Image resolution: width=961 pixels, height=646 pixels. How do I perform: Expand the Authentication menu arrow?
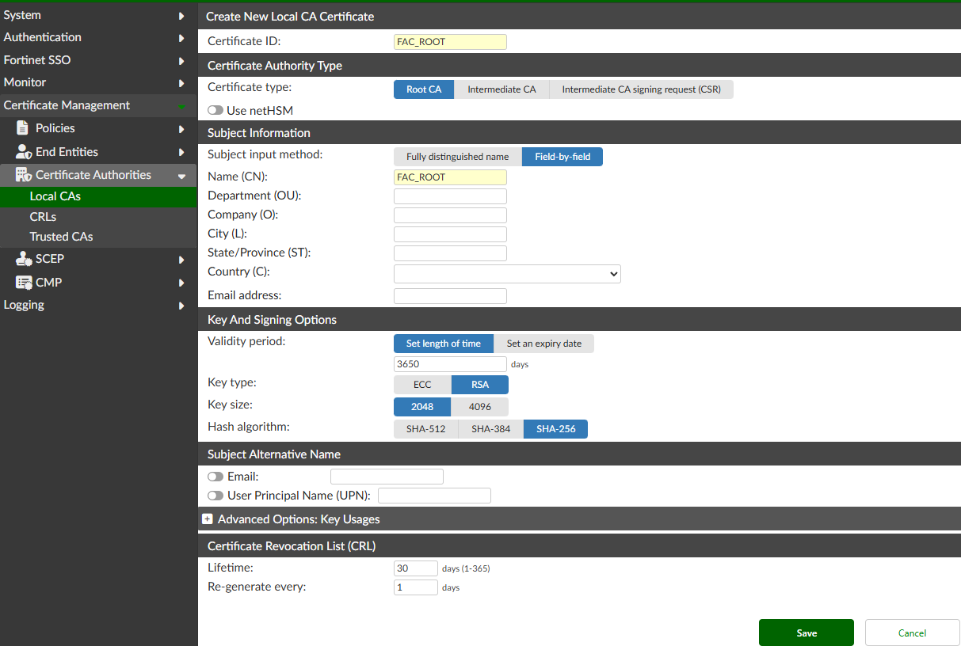[181, 37]
